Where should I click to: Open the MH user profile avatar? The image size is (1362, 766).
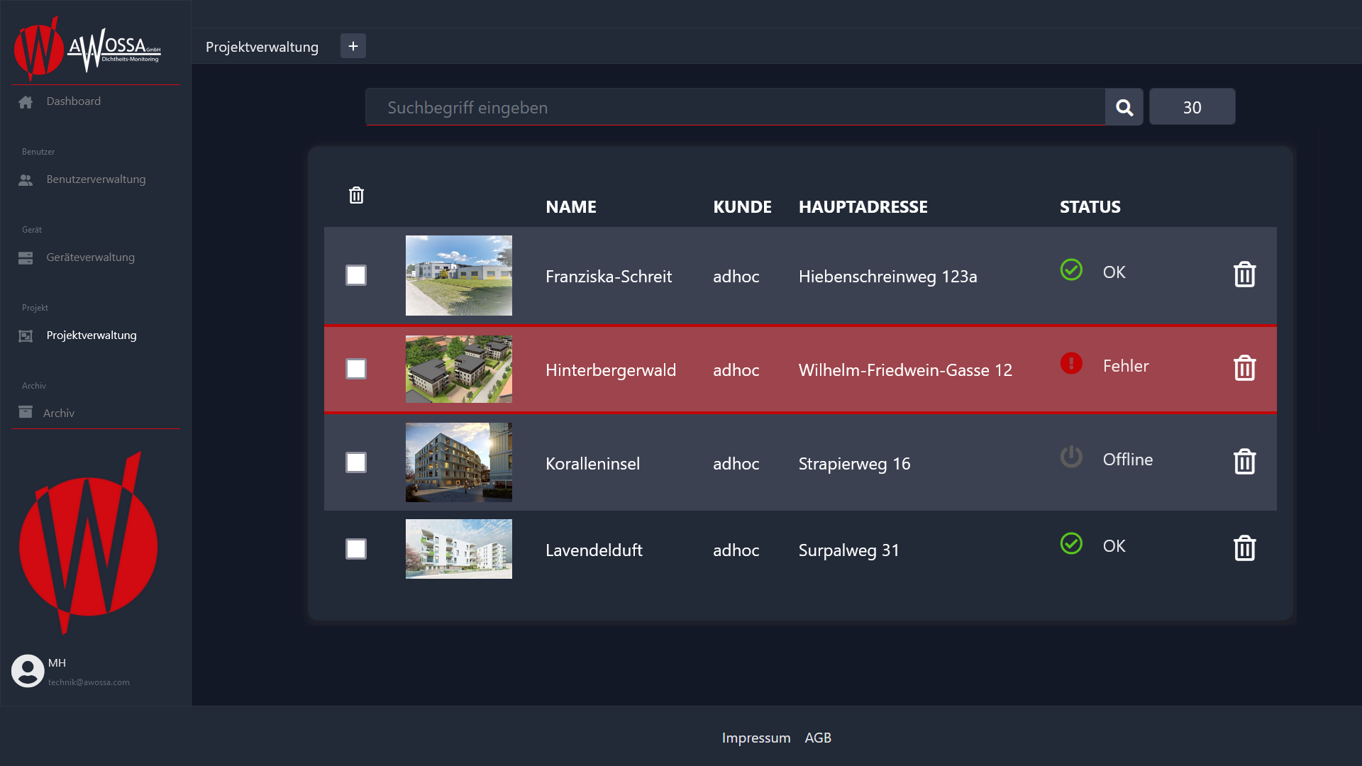tap(28, 670)
